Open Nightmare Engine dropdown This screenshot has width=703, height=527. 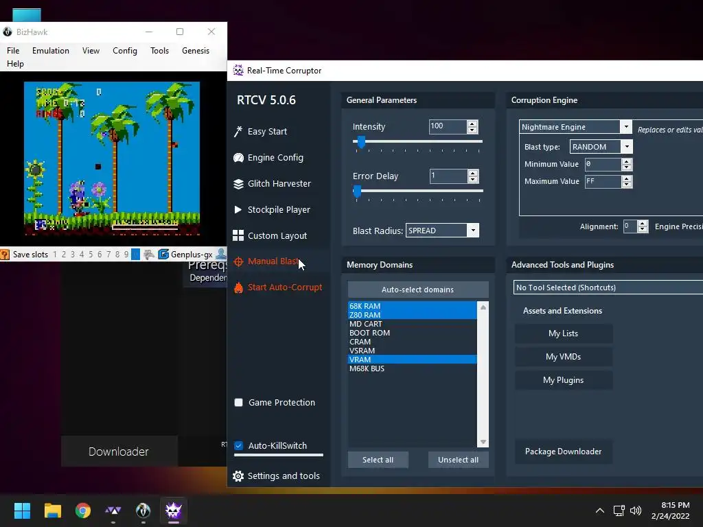click(x=626, y=127)
